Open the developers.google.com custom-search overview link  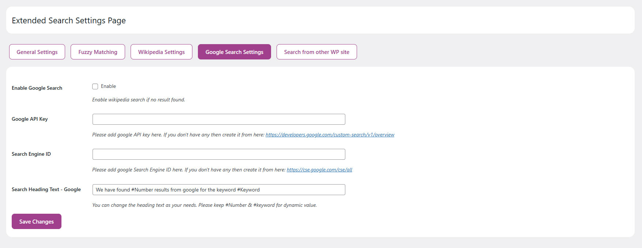[330, 135]
